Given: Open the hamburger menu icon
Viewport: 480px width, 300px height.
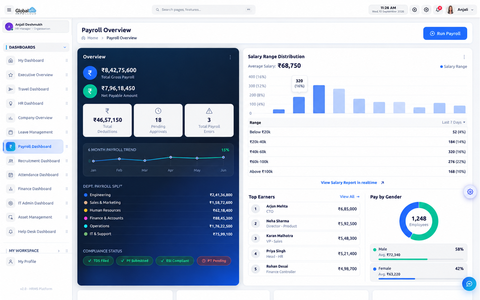Looking at the screenshot, I should [x=9, y=10].
